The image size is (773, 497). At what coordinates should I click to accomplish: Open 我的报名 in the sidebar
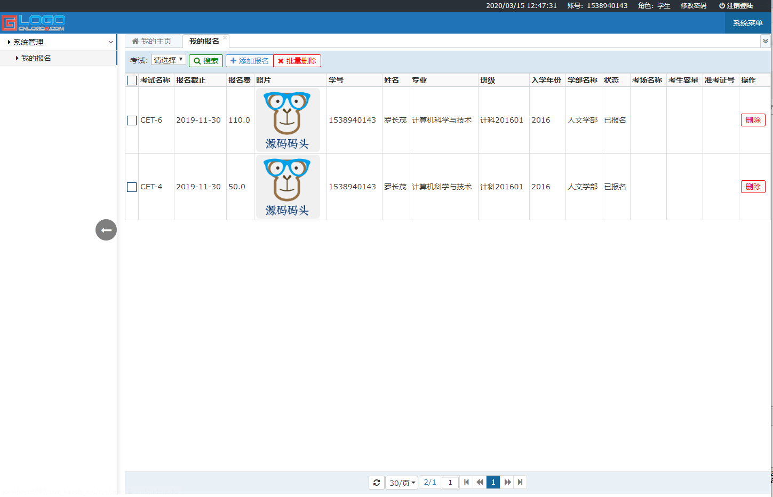(x=36, y=58)
